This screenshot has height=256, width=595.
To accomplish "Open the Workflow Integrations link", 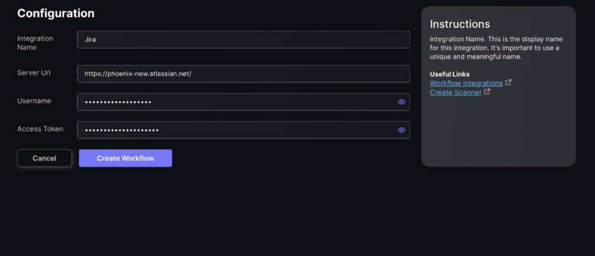I will pyautogui.click(x=466, y=83).
